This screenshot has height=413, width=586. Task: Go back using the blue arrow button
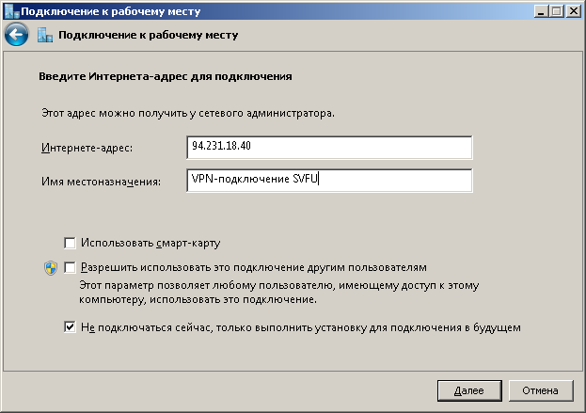coord(15,35)
